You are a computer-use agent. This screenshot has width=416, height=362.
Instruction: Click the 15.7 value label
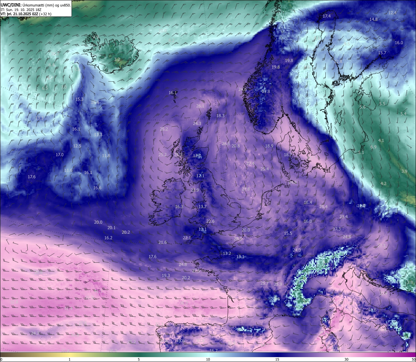382,53
